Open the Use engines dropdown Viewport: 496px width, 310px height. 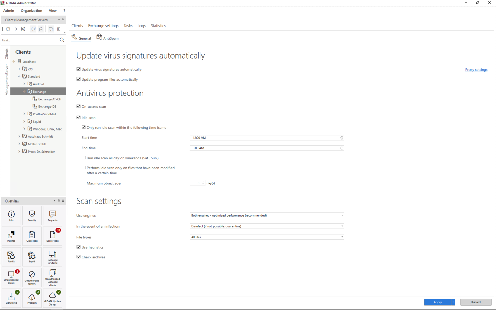click(x=267, y=215)
